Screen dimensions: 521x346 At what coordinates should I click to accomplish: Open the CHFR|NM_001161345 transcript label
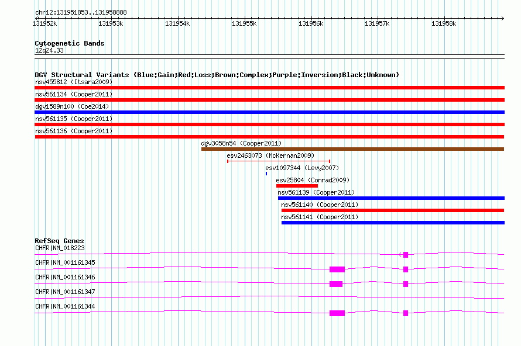pyautogui.click(x=65, y=263)
